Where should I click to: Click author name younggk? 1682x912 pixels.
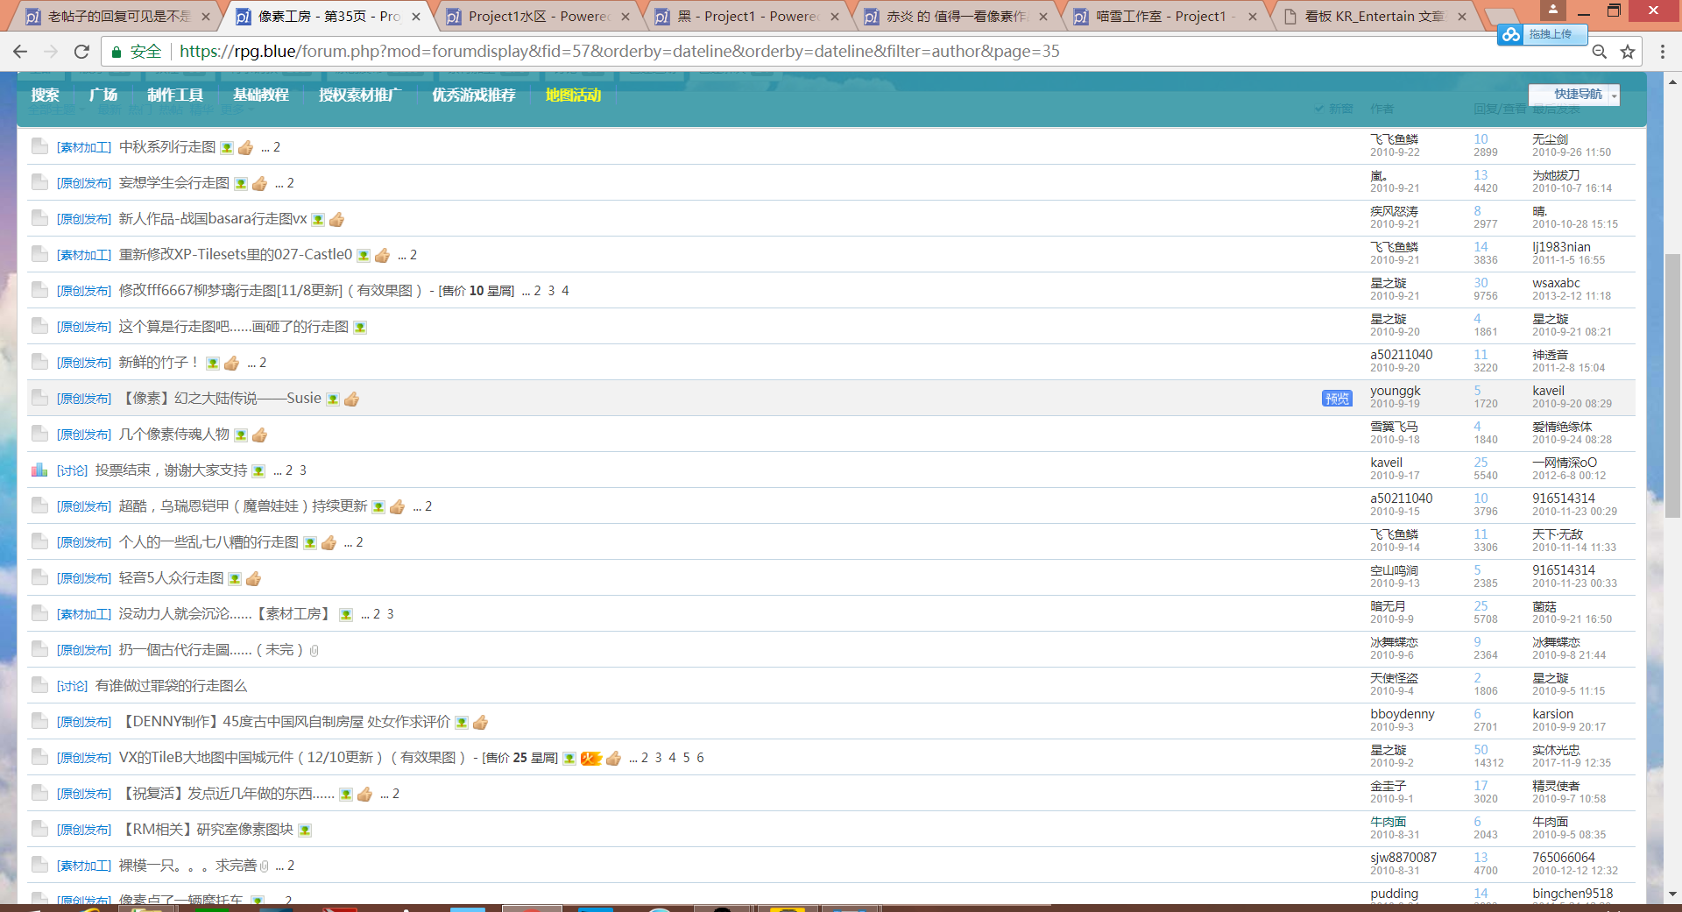[1396, 391]
